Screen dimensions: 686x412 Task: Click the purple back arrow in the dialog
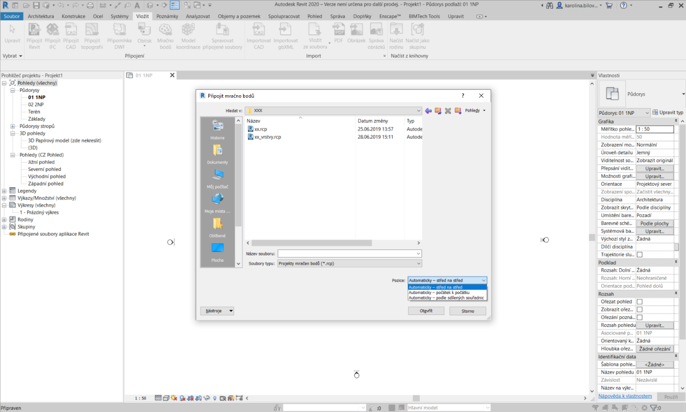pos(428,111)
